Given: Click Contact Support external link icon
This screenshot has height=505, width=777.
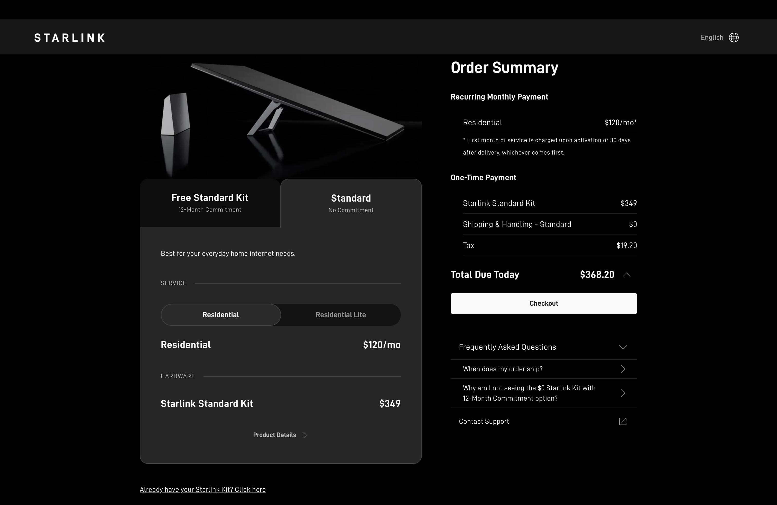Looking at the screenshot, I should pos(623,421).
